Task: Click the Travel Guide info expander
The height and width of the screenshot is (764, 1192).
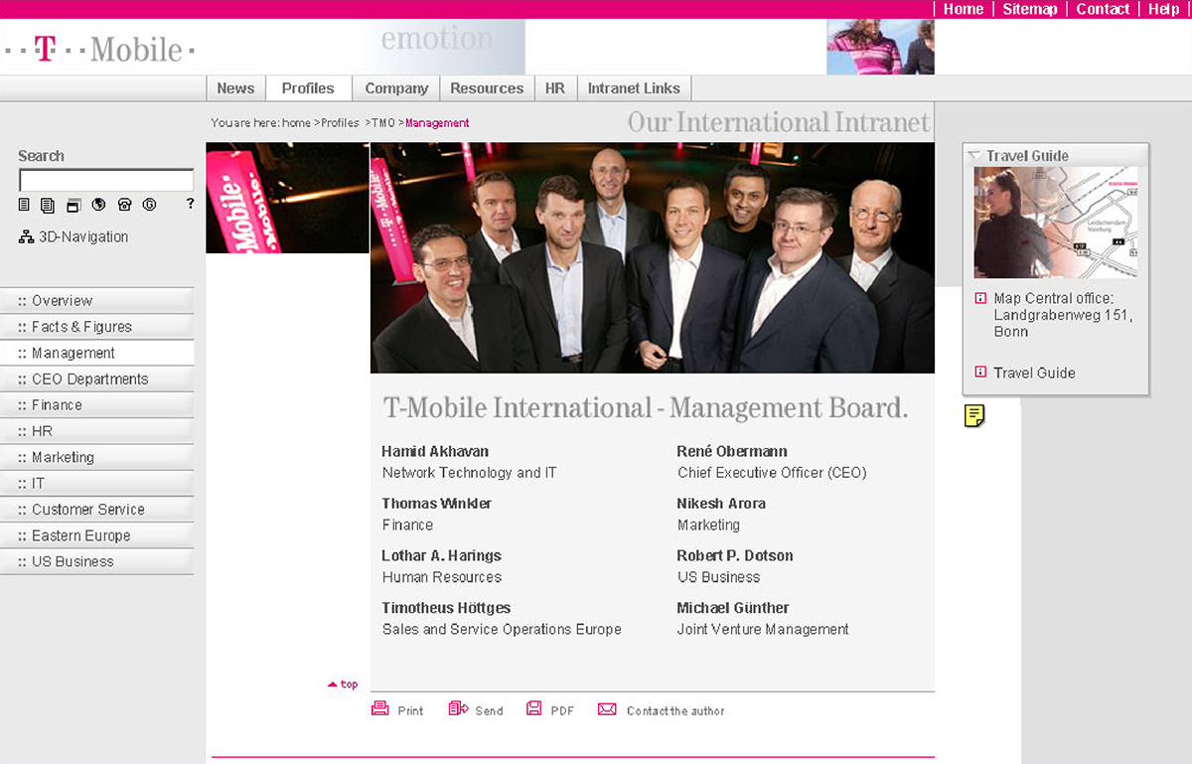Action: point(981,373)
